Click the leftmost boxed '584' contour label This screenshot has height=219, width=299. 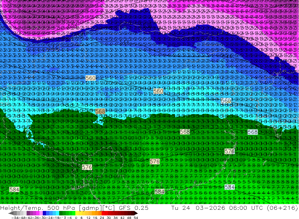click(x=14, y=190)
